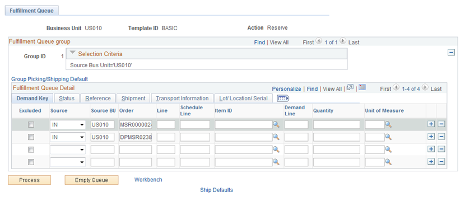Add a row after the DPMSR0238 row
465x210 pixels.
click(x=431, y=137)
